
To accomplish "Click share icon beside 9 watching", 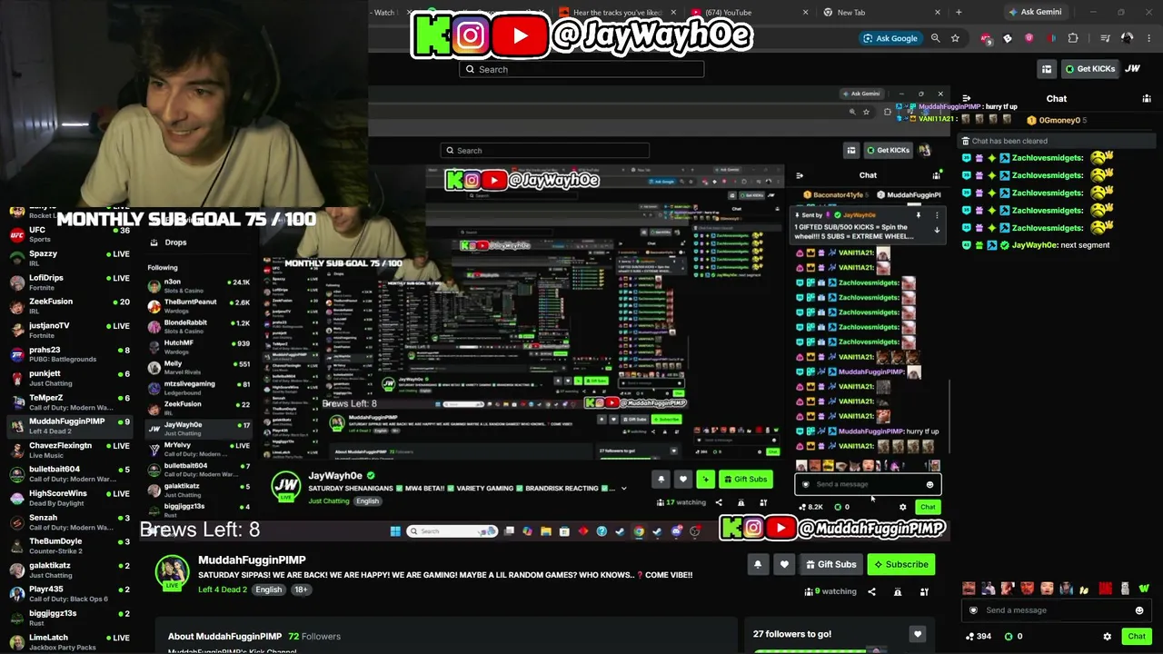I will click(x=871, y=592).
